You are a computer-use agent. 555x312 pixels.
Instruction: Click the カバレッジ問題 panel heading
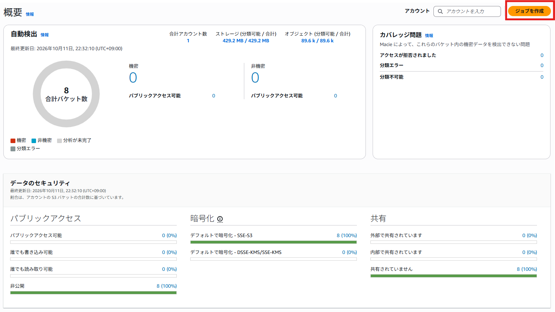click(401, 35)
